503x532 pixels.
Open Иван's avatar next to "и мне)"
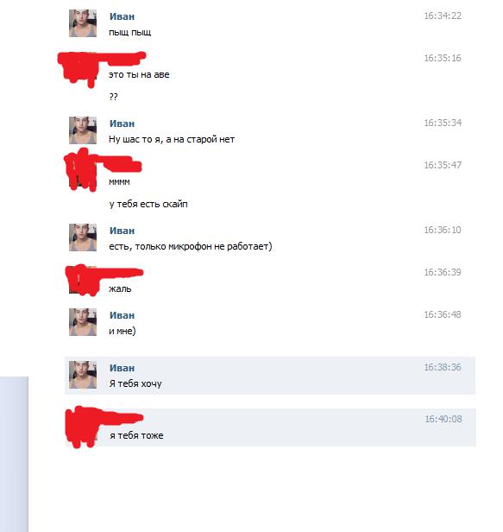coord(83,322)
